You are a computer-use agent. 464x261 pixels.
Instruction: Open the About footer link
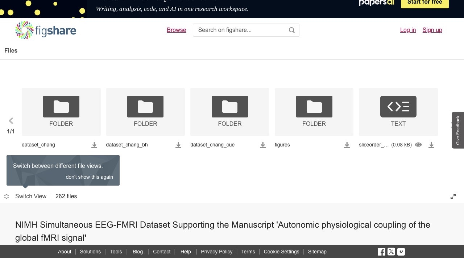(65, 252)
